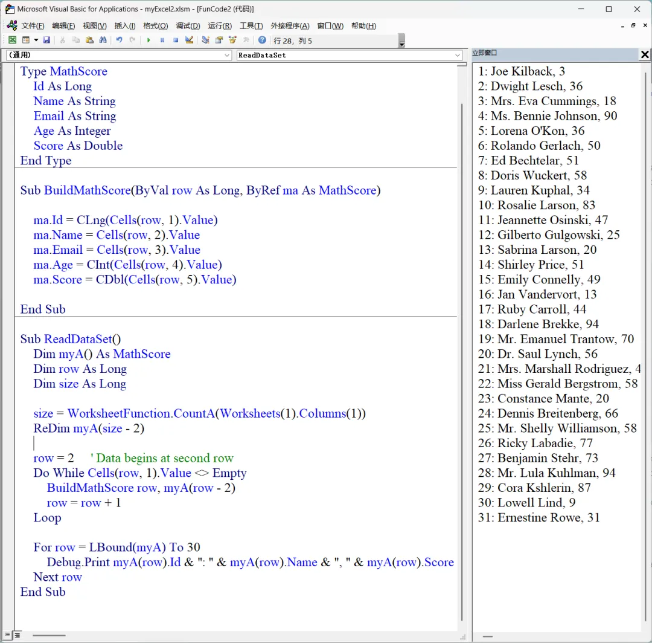Click the code window horizontal scrollbar thumb
Viewport: 652px width, 643px height.
[49, 636]
